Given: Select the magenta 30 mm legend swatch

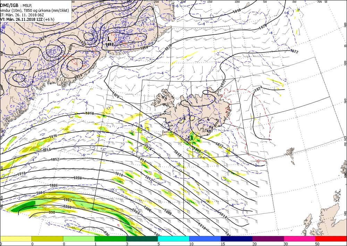Looking at the screenshot, I should [x=300, y=239].
